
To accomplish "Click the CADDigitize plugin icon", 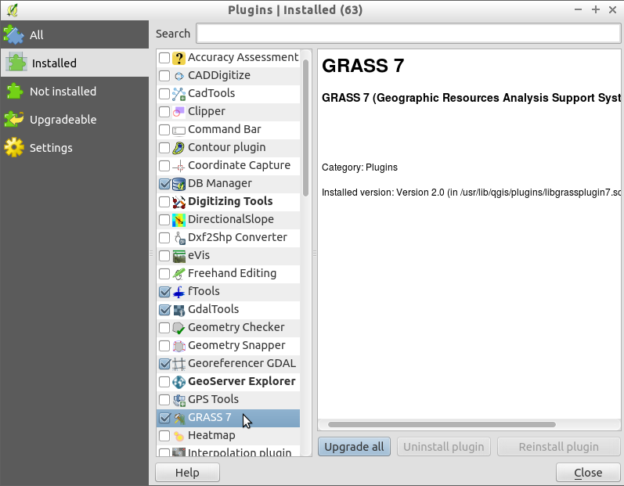I will click(x=179, y=76).
